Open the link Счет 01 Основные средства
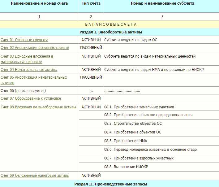Image resolution: width=219 pixels, height=187 pixels. pyautogui.click(x=24, y=40)
